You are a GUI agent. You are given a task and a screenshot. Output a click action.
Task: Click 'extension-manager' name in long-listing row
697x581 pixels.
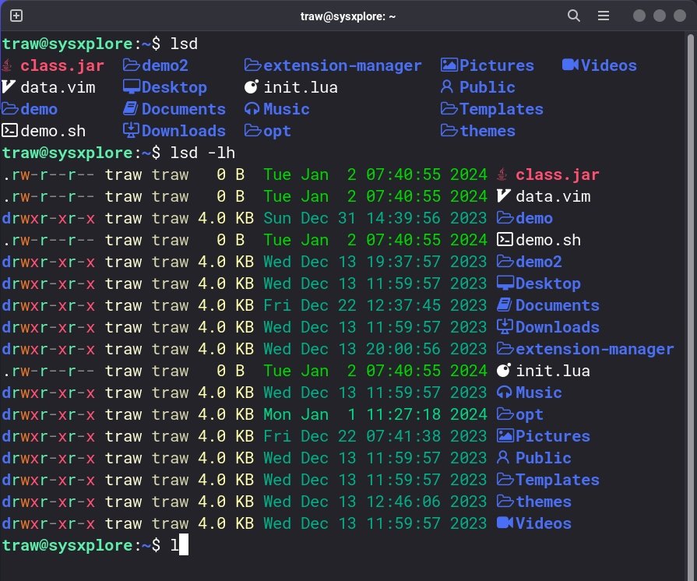(594, 348)
